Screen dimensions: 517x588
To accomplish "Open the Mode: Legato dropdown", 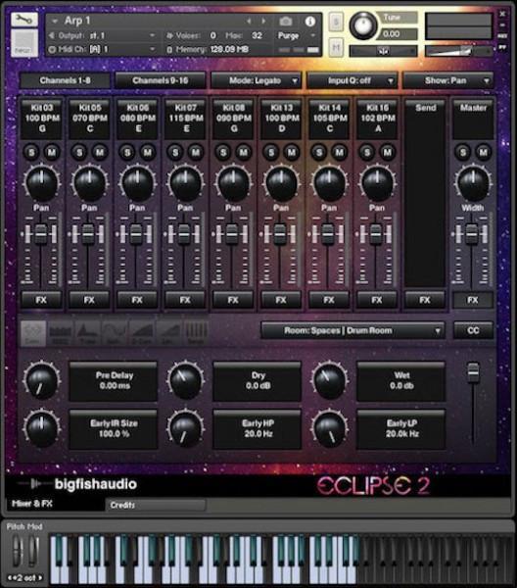I will (256, 80).
